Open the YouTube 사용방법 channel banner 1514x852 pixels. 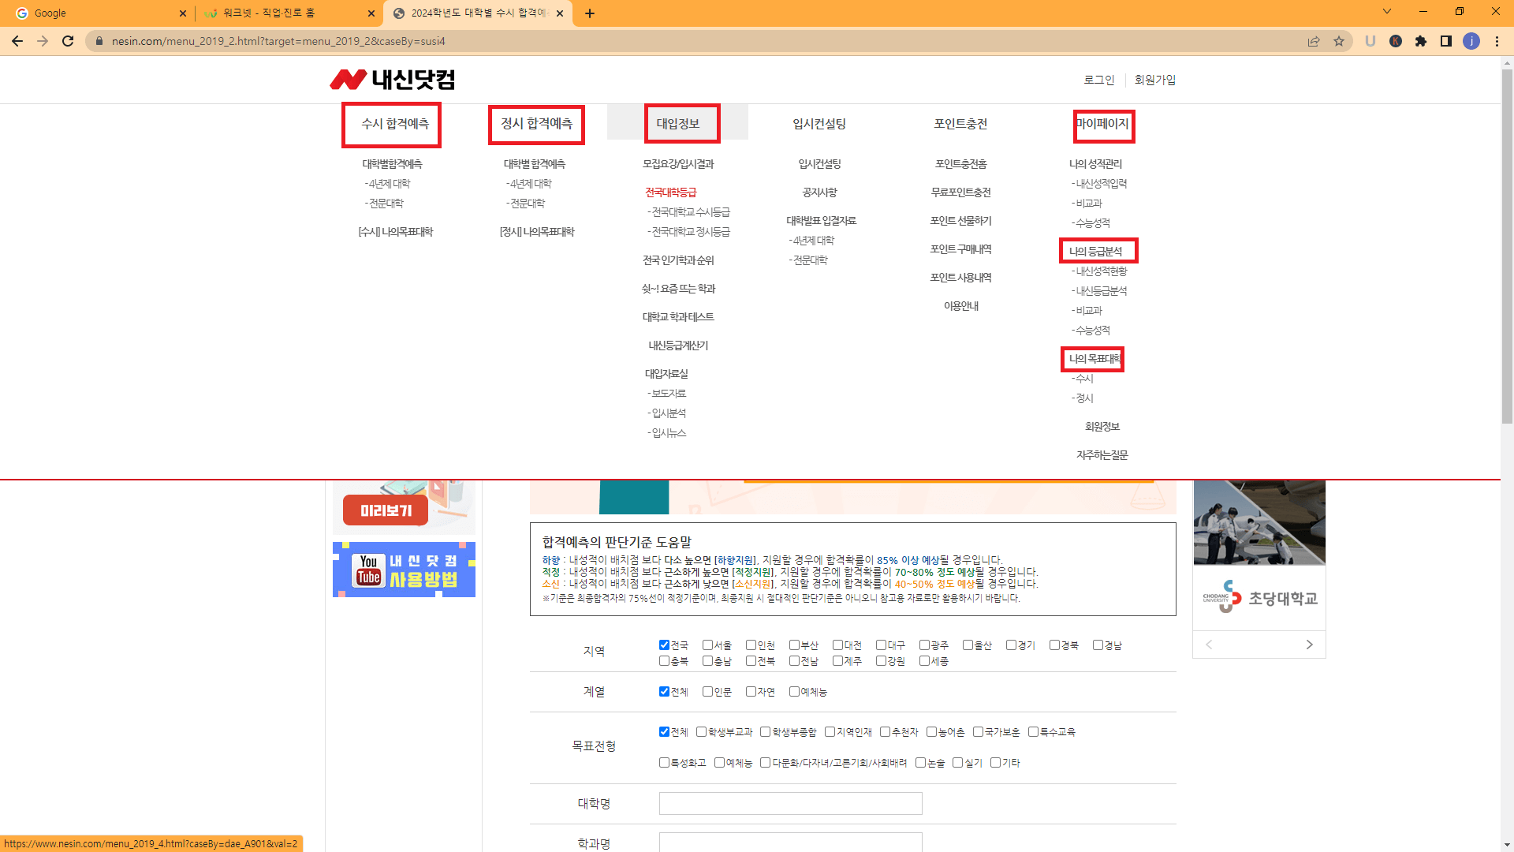tap(403, 570)
